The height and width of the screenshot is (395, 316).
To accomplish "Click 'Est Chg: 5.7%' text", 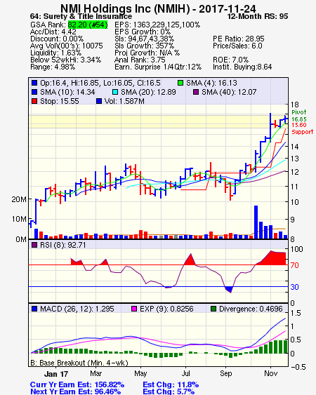I will tap(169, 391).
